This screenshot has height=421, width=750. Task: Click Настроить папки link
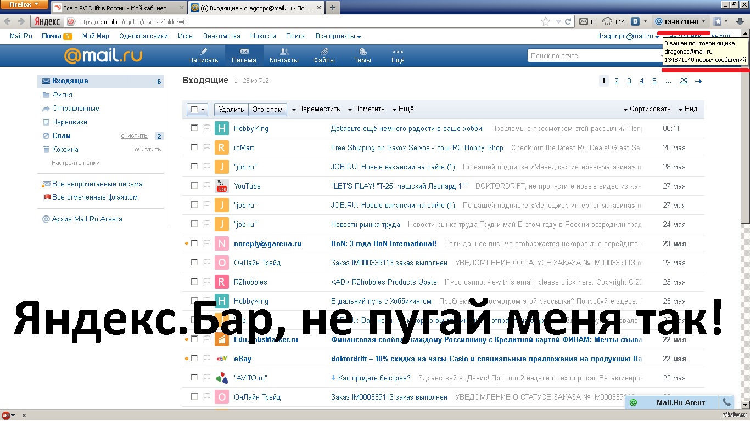76,163
